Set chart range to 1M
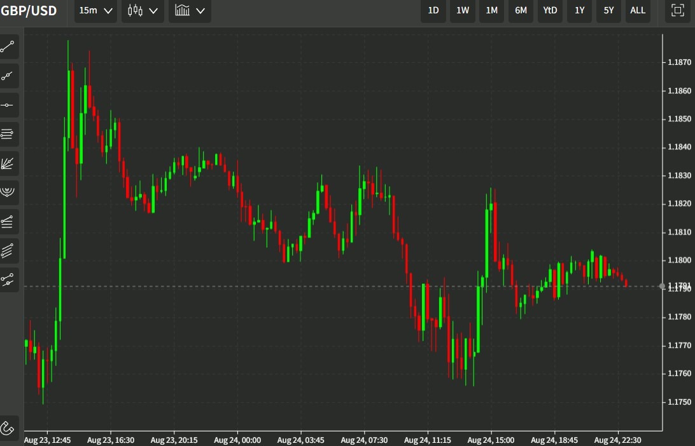Screen dimensions: 695x446 click(491, 11)
